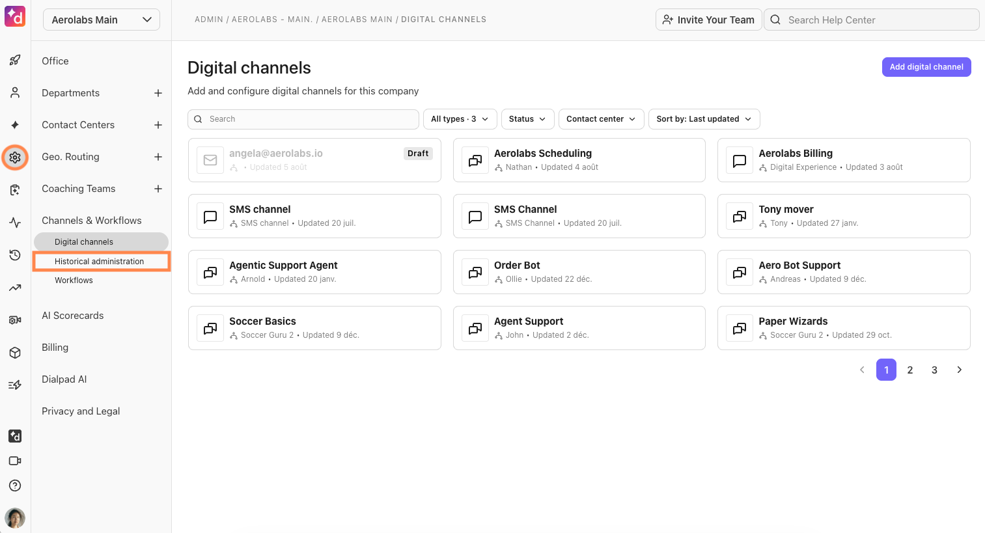The image size is (985, 533).
Task: Click the Add digital channel button
Action: 926,67
